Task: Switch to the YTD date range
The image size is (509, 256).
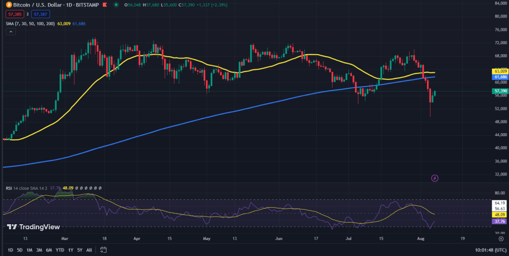Action: 60,250
